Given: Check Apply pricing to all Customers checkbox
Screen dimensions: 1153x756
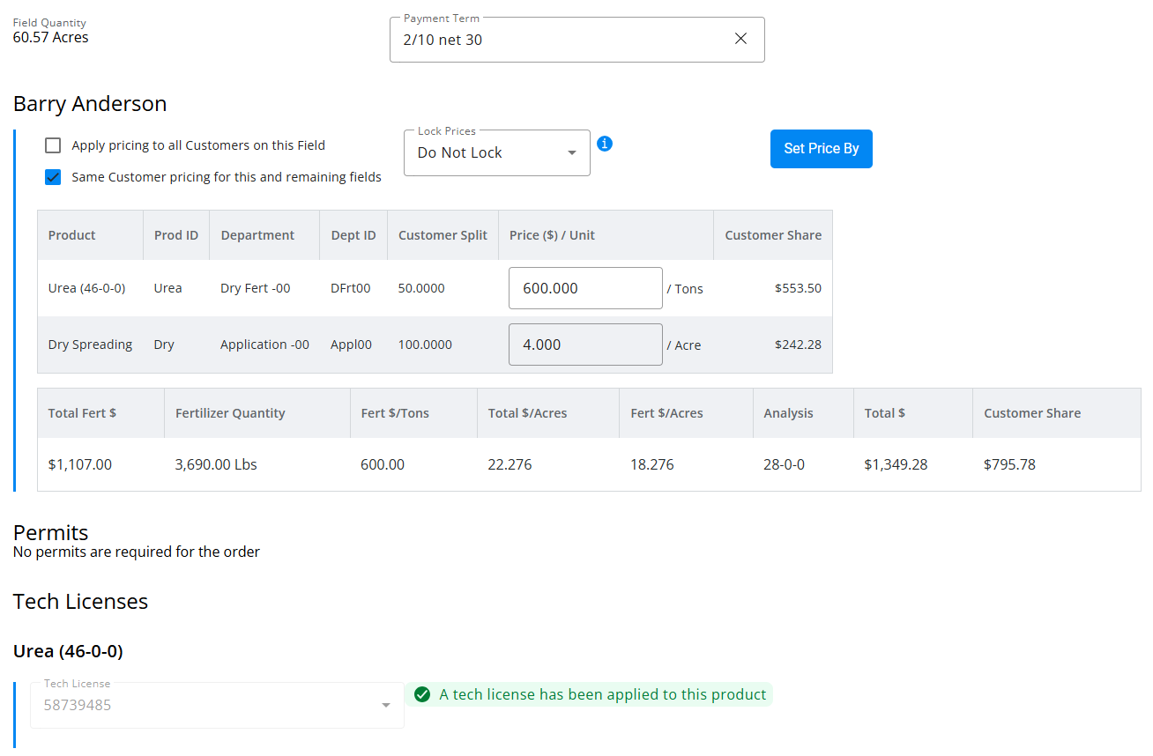Looking at the screenshot, I should pyautogui.click(x=54, y=145).
